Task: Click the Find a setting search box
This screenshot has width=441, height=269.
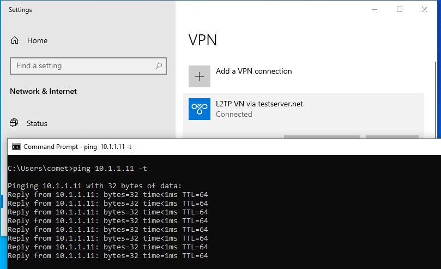Action: [x=88, y=66]
